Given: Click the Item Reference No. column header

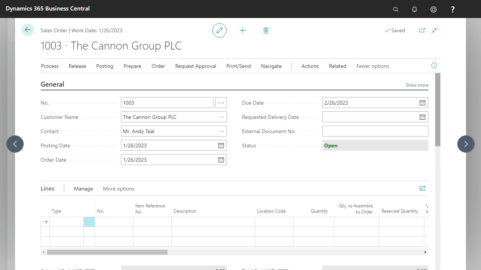Looking at the screenshot, I should click(150, 209).
